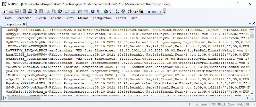Print the document via printer icon
Image resolution: width=256 pixels, height=107 pixels.
click(30, 12)
